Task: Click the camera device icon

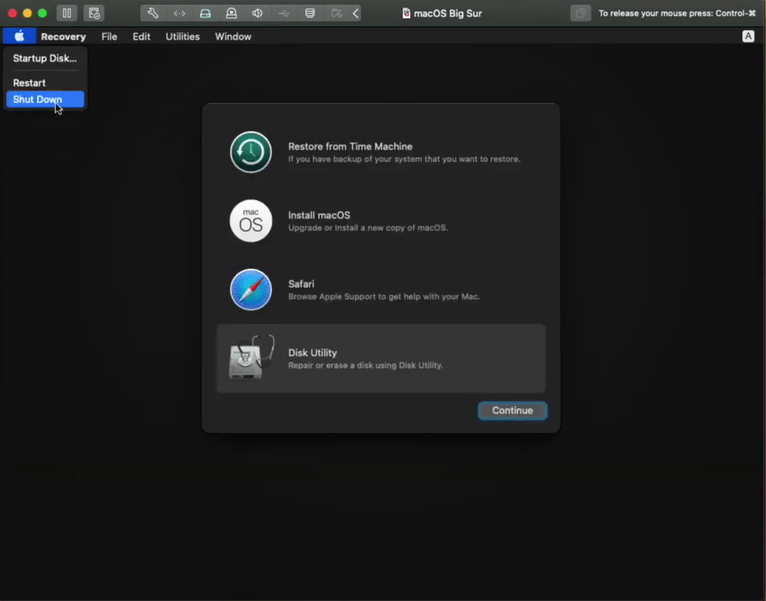Action: tap(232, 13)
